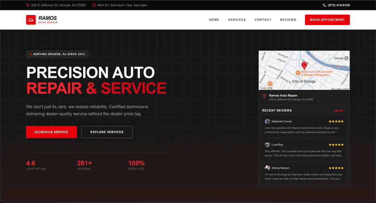Click the Bella Italia restaurant marker on map
Screen dimensions: 376x203
tap(298, 73)
